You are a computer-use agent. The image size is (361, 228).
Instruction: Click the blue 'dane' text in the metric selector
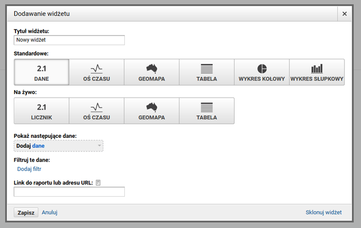coord(38,146)
